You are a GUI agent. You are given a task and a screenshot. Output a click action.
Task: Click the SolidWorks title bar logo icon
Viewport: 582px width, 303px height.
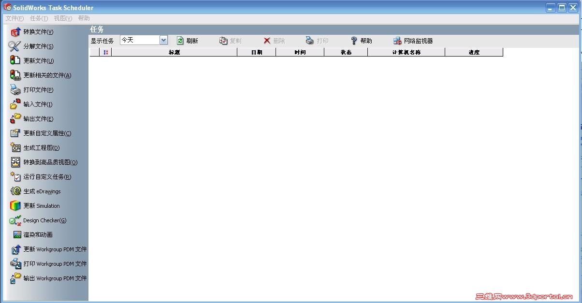click(7, 7)
